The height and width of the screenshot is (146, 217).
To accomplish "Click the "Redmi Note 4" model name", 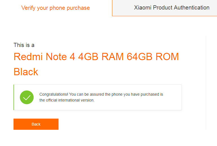I will pos(44,57).
